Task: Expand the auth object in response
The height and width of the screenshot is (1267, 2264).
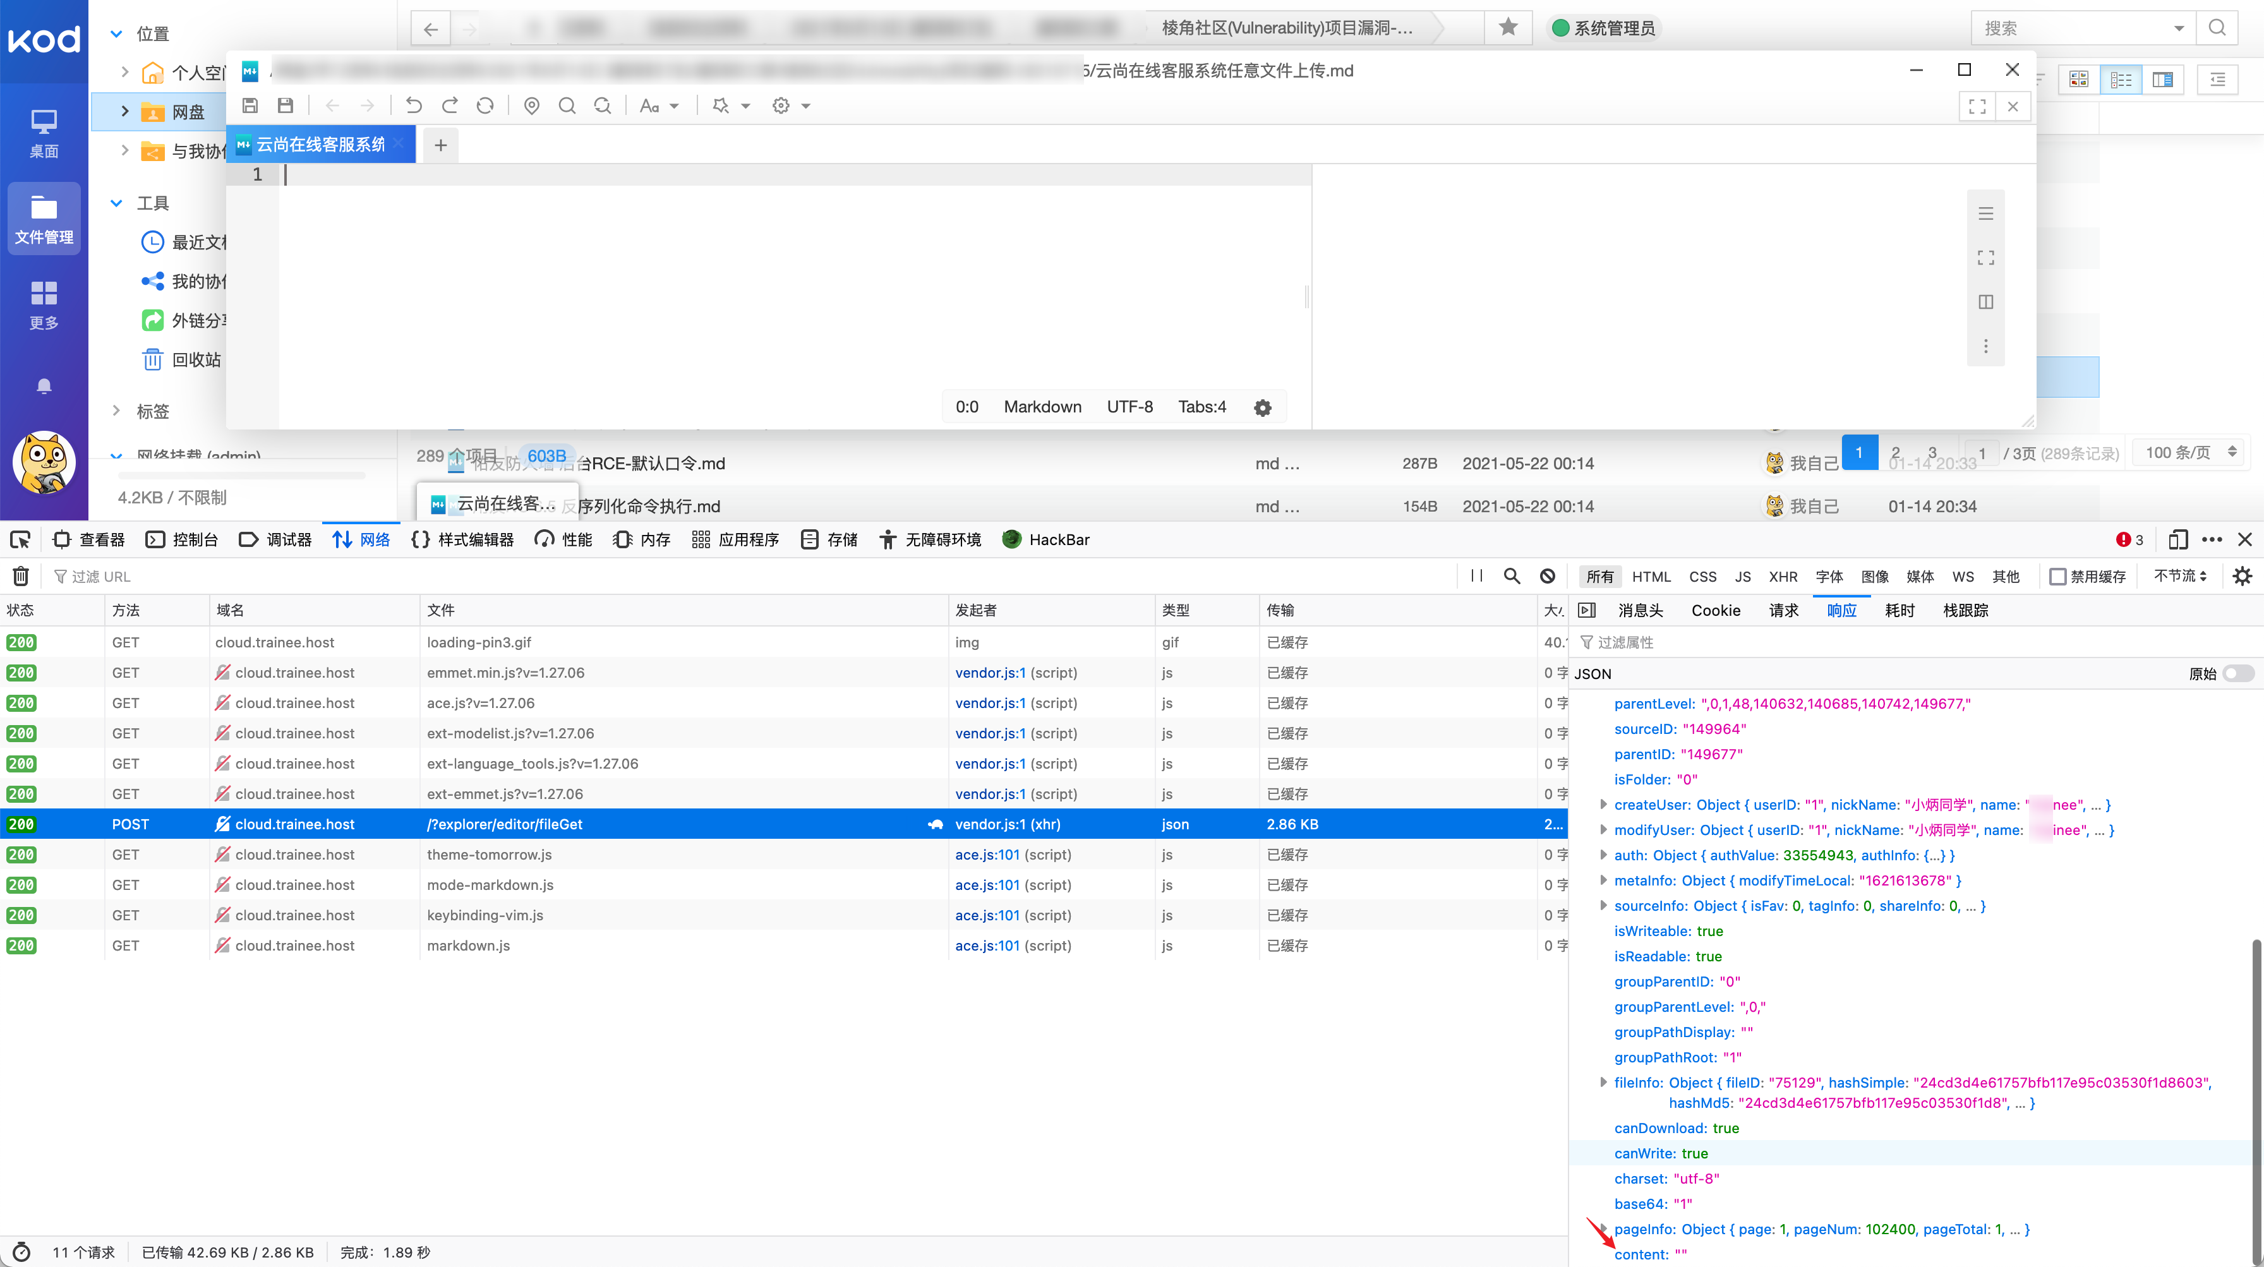Action: (x=1603, y=855)
